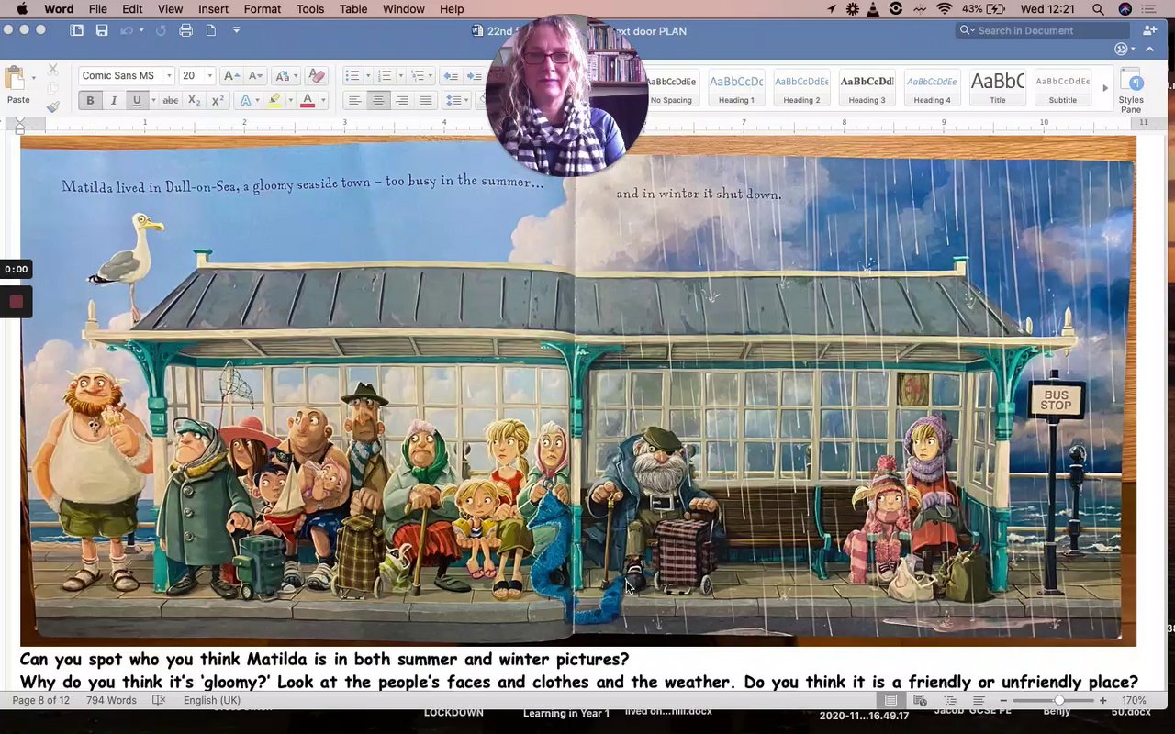This screenshot has height=734, width=1175.
Task: Open the Quick Access customize dropdown
Action: (236, 30)
